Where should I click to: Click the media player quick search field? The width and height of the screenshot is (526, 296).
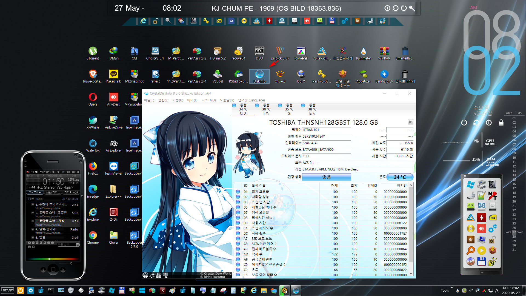click(x=66, y=245)
